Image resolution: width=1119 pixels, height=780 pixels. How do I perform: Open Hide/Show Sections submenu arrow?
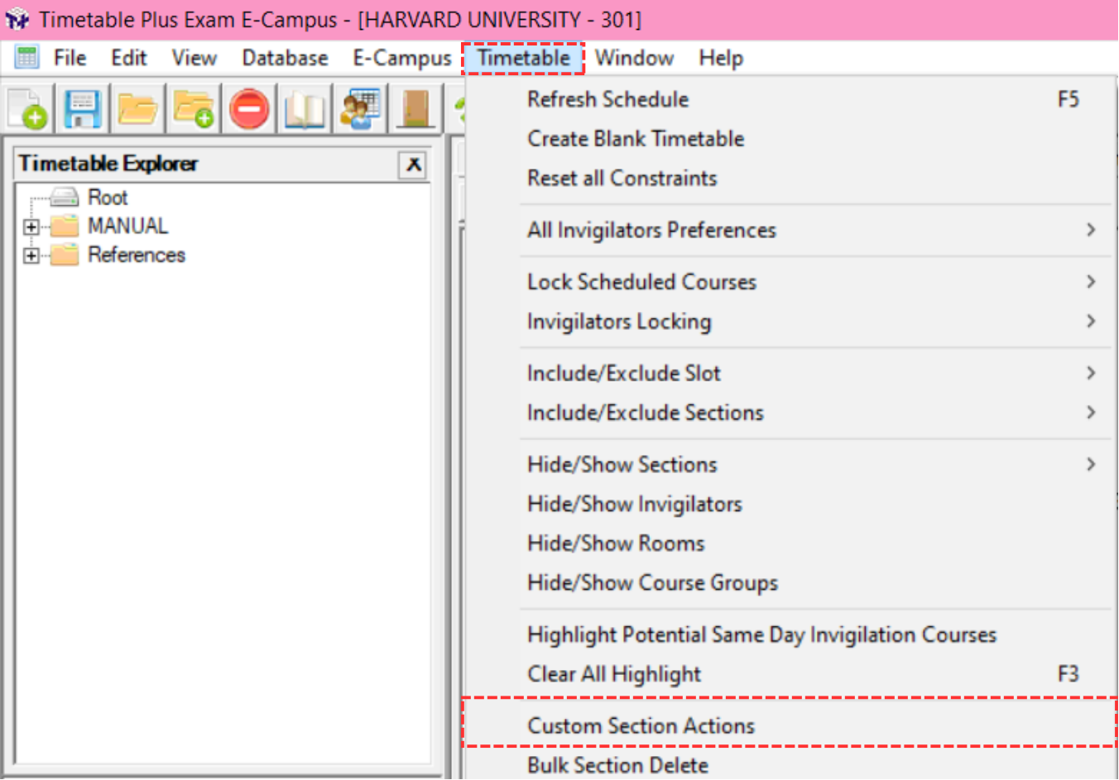click(x=1091, y=465)
